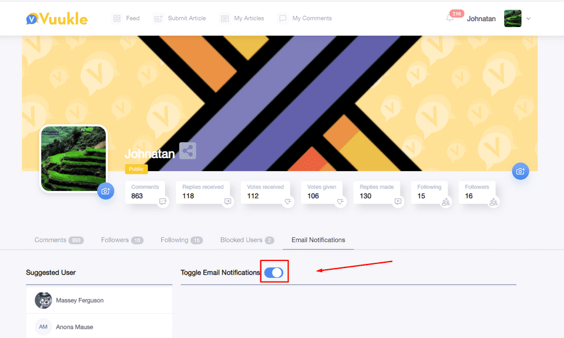
Task: Click the share icon beside Johnatan
Action: [x=187, y=151]
